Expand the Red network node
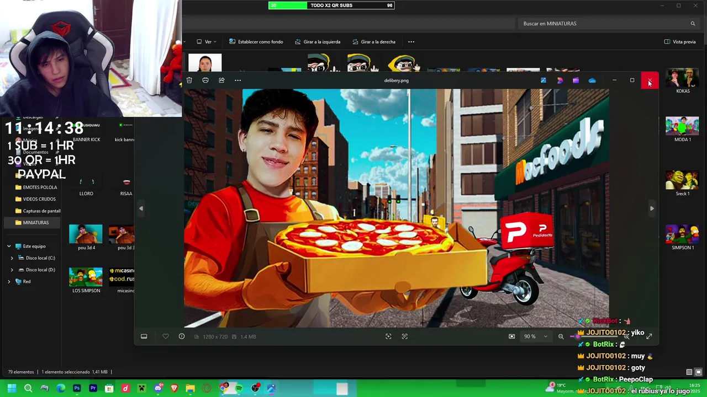The image size is (707, 397). pos(9,281)
